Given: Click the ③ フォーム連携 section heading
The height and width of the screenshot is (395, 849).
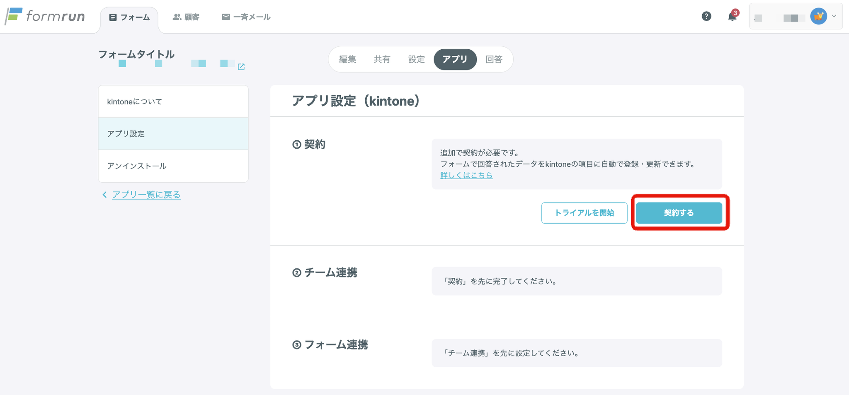Looking at the screenshot, I should (x=330, y=344).
